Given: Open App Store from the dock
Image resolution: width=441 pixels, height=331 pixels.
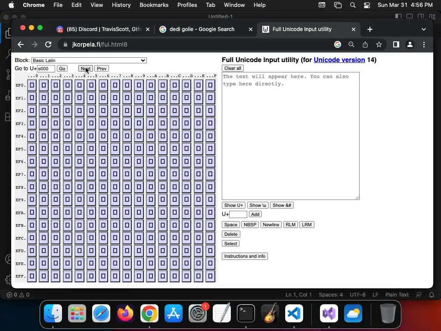Looking at the screenshot, I should (174, 313).
